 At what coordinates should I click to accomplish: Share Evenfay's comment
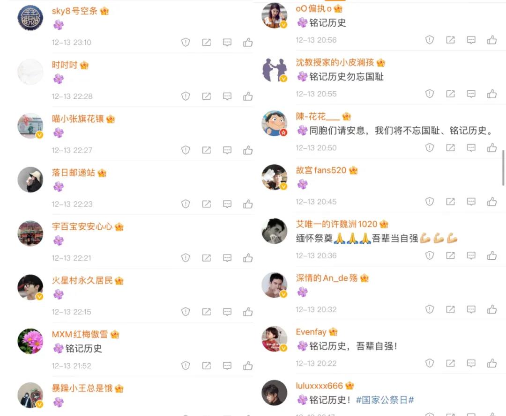point(451,363)
